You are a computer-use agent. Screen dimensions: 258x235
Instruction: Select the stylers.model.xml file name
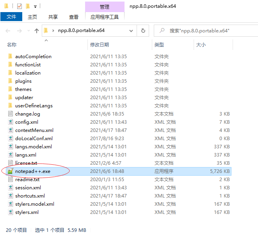pyautogui.click(x=35, y=204)
